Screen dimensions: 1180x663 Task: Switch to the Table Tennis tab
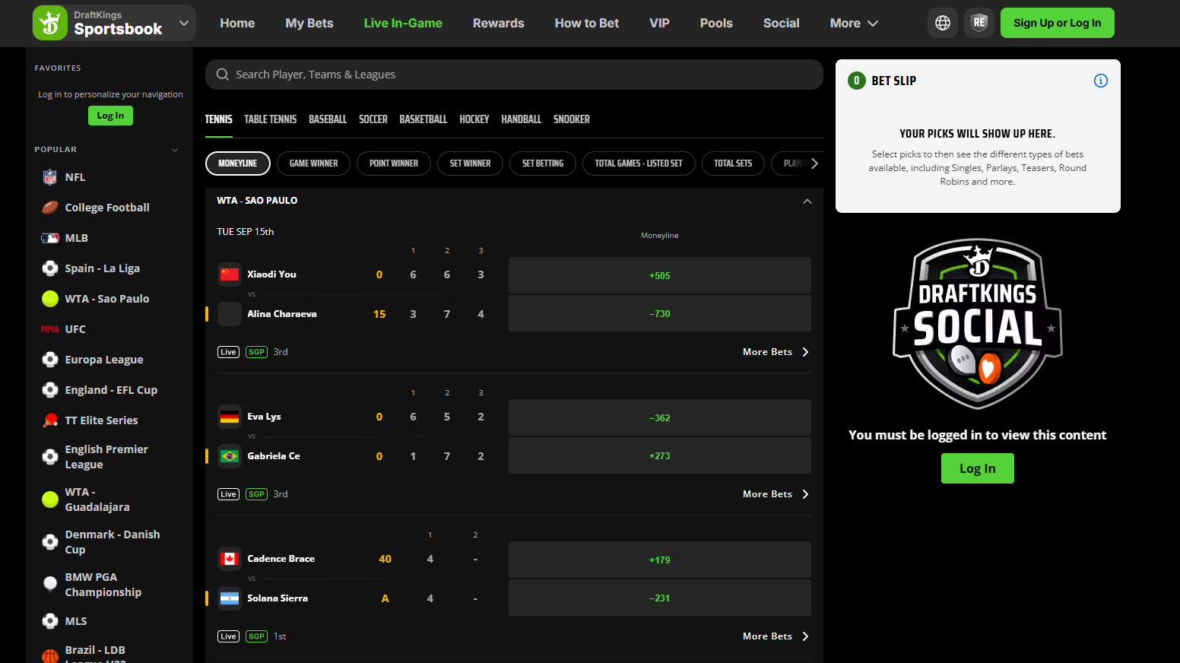coord(270,119)
